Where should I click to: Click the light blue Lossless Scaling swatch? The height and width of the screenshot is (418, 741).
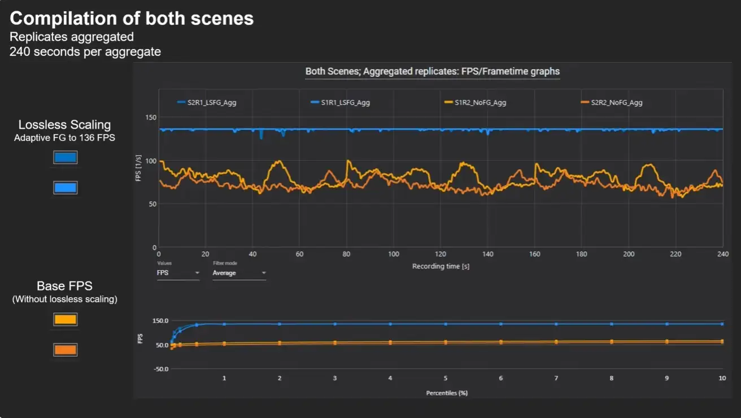pos(65,188)
